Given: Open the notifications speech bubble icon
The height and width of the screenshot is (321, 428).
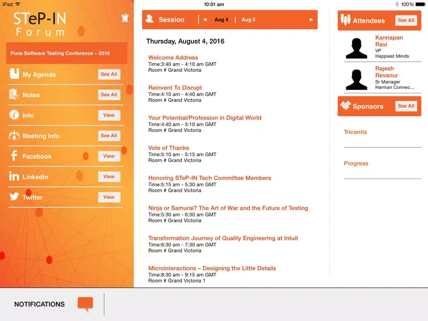Looking at the screenshot, I should click(86, 304).
